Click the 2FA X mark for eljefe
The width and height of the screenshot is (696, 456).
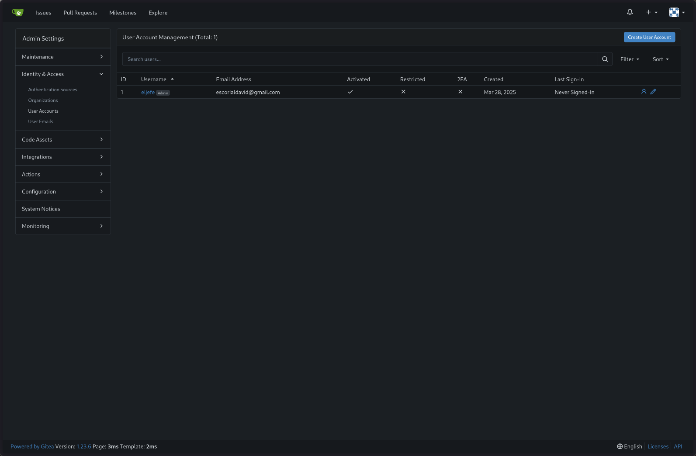tap(460, 92)
